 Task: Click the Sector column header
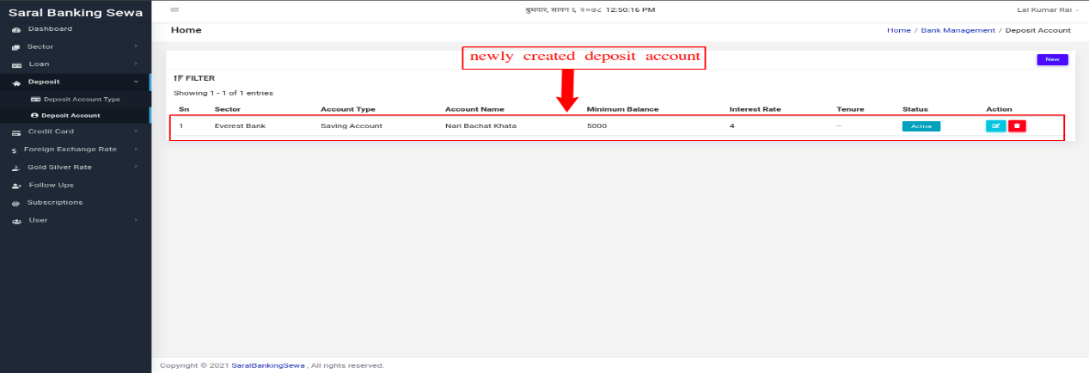click(x=227, y=109)
